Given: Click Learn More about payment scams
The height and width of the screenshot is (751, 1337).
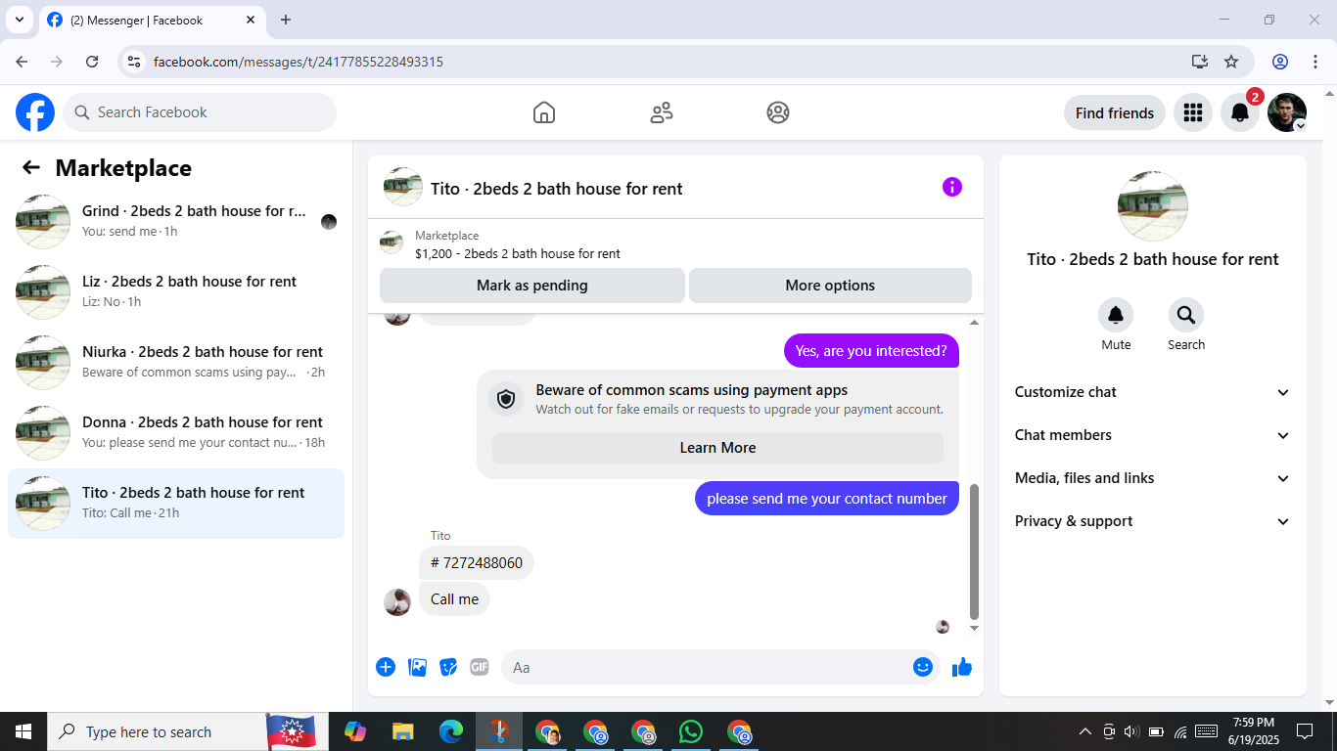Looking at the screenshot, I should (x=717, y=448).
